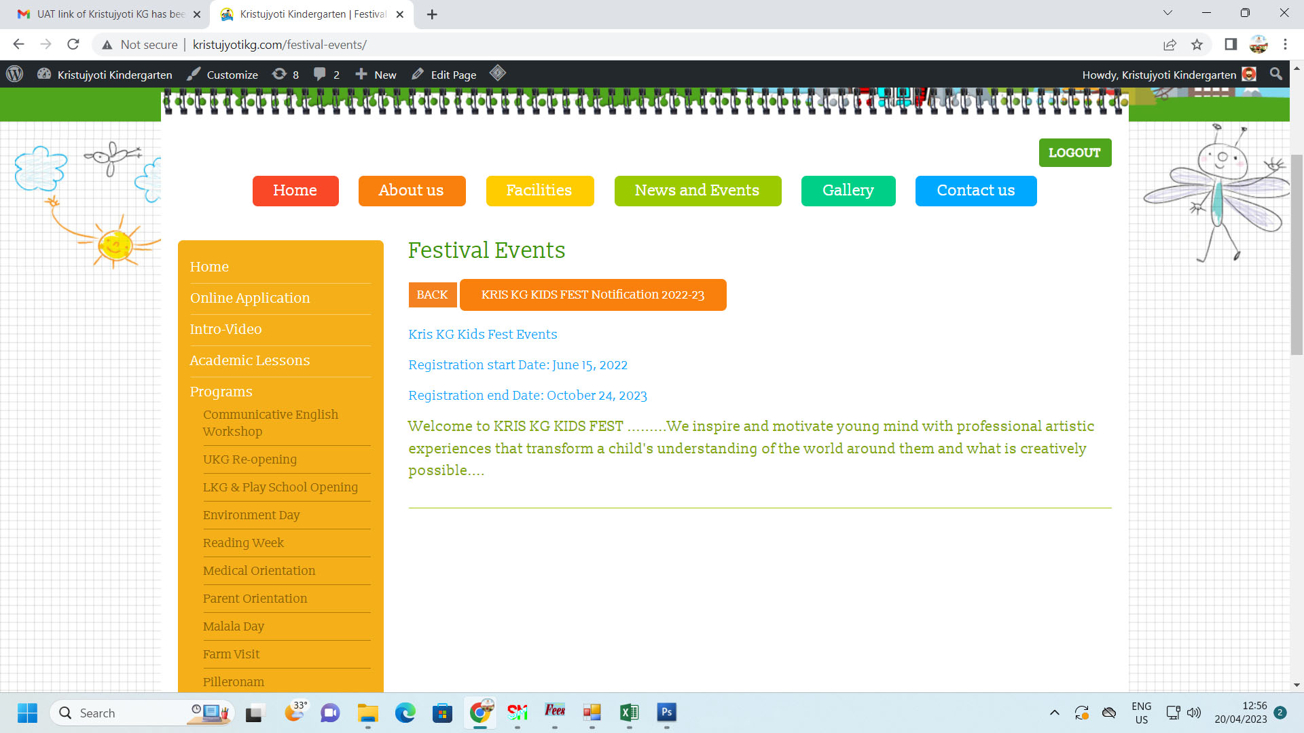Screen dimensions: 1304x733
Task: Open Parent Orientation sidebar link
Action: 255,599
